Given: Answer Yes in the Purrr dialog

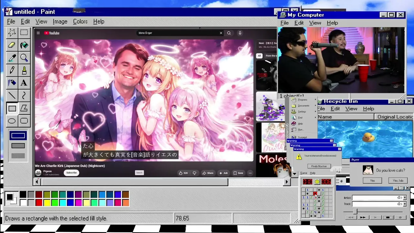Looking at the screenshot, I should pyautogui.click(x=372, y=181).
